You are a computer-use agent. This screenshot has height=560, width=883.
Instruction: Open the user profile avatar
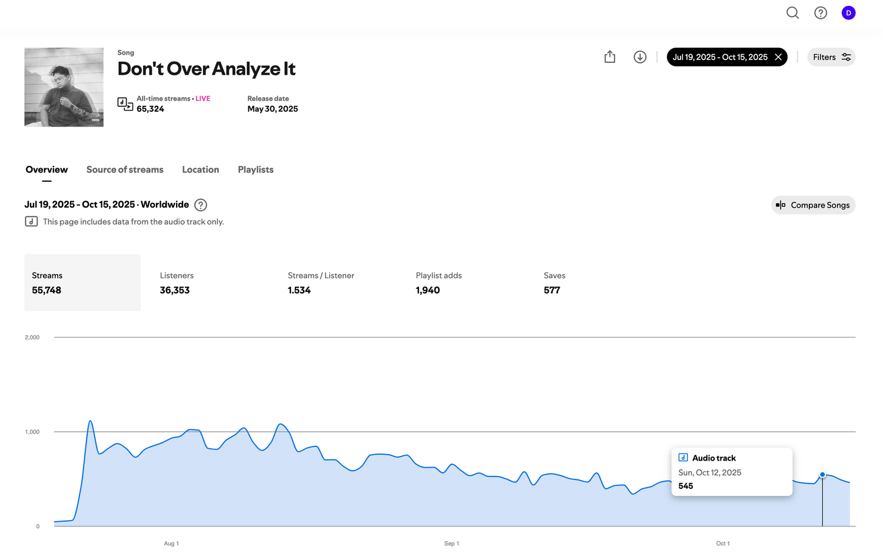[848, 13]
